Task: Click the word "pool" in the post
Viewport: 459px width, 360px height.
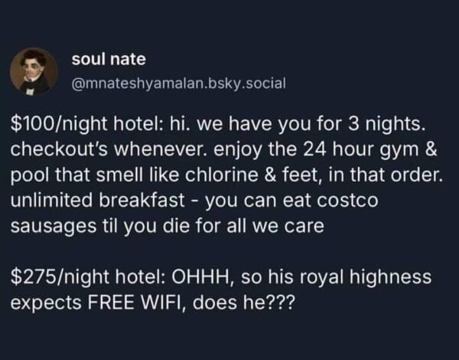Action: tap(27, 174)
